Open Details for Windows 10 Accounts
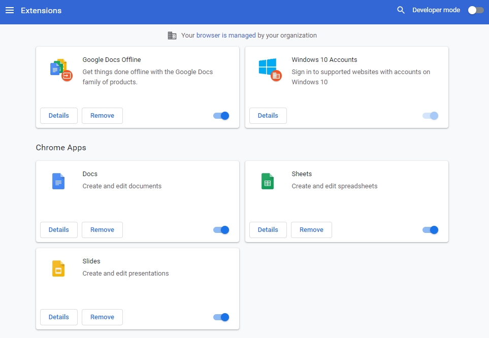The image size is (489, 338). [268, 116]
